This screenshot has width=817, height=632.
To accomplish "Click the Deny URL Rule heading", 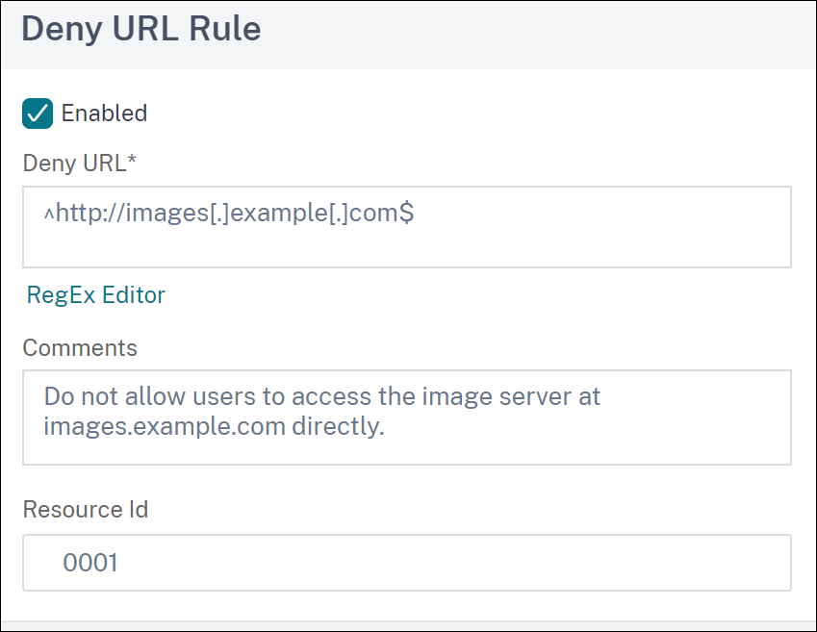I will (x=141, y=29).
